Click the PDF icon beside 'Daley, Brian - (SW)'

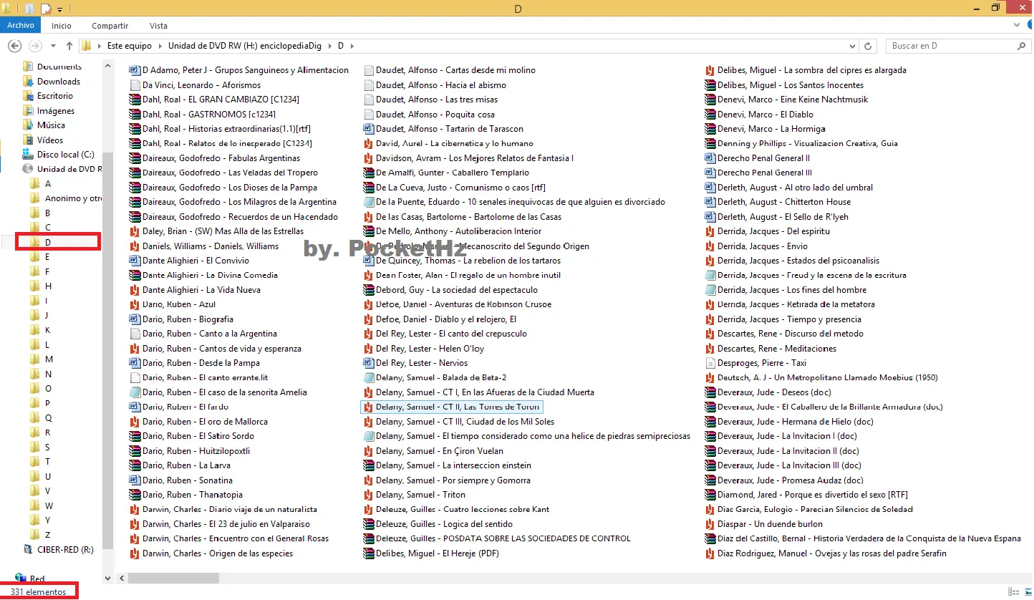(135, 231)
